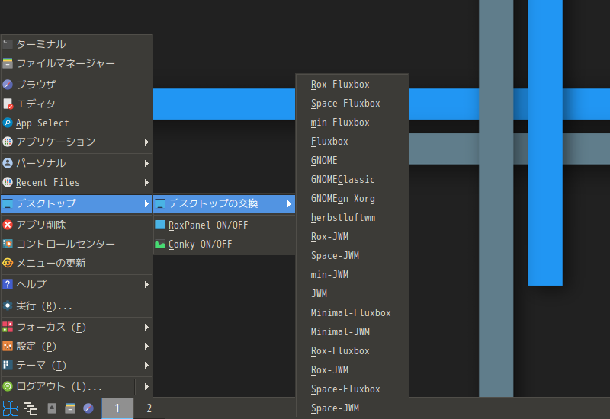Click the green ログアウト icon
Viewport: 610px width, 419px height.
pyautogui.click(x=8, y=386)
